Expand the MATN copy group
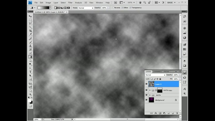215x121 pixels. [150, 90]
